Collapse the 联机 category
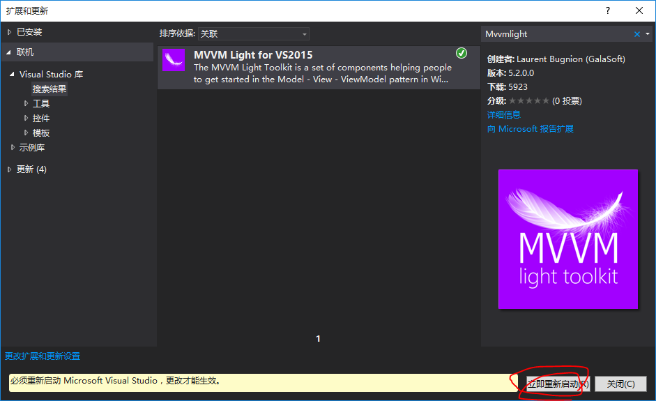656x401 pixels. point(9,52)
